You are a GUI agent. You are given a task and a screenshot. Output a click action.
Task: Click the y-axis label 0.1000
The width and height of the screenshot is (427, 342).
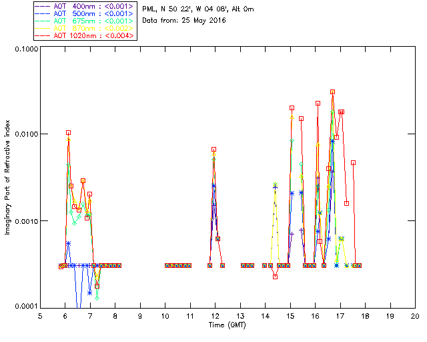click(27, 49)
